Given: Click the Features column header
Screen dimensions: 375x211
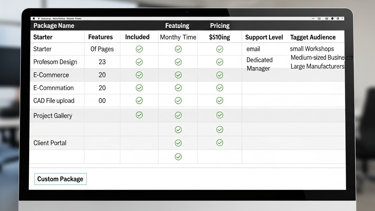Looking at the screenshot, I should (100, 37).
